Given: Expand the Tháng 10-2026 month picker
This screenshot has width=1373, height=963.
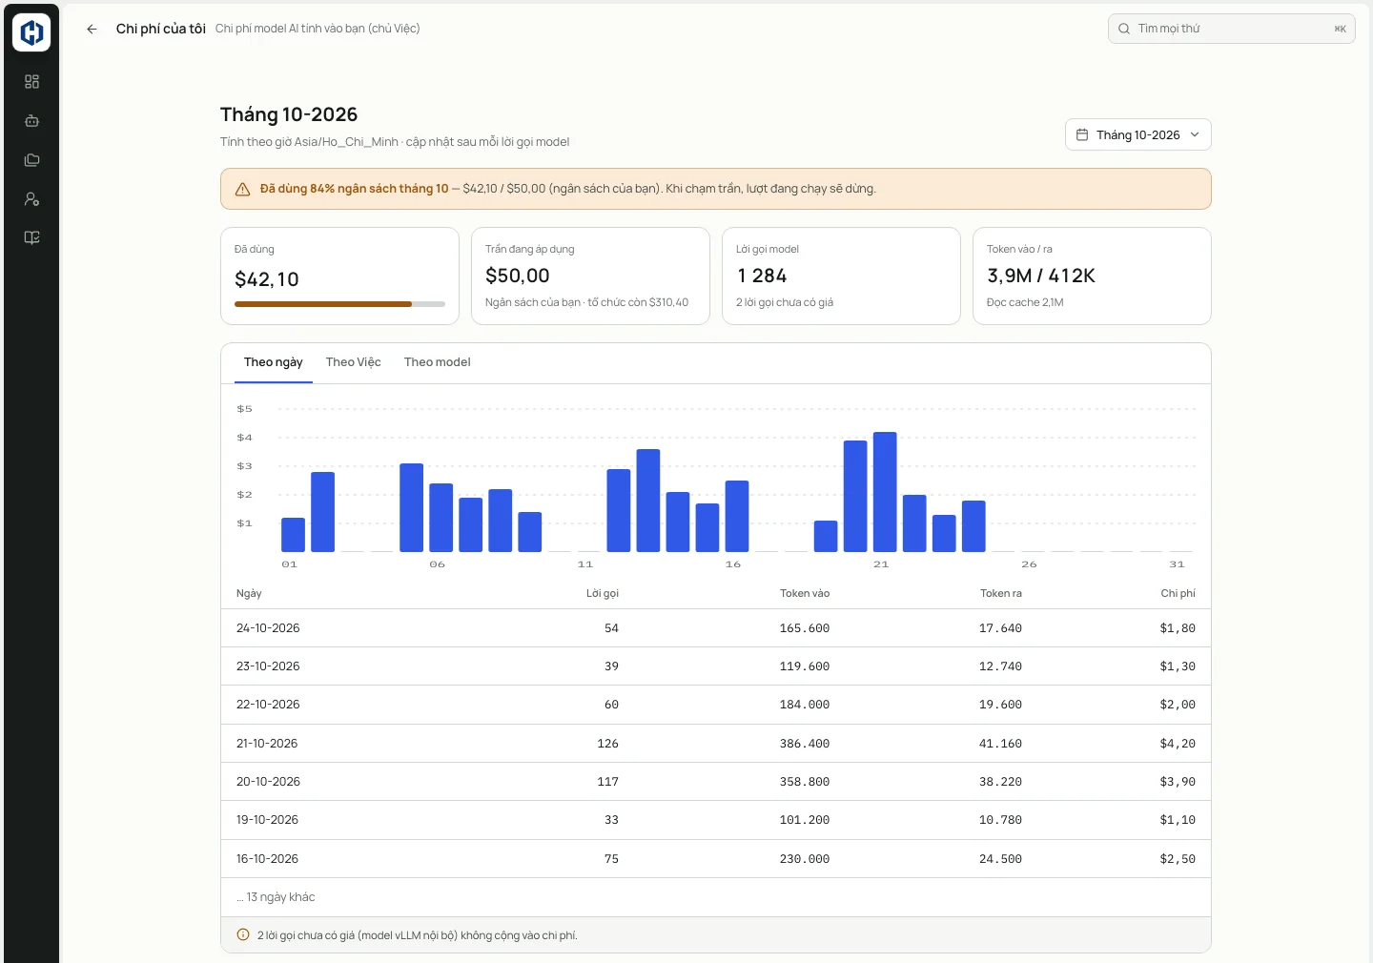Looking at the screenshot, I should [x=1137, y=134].
